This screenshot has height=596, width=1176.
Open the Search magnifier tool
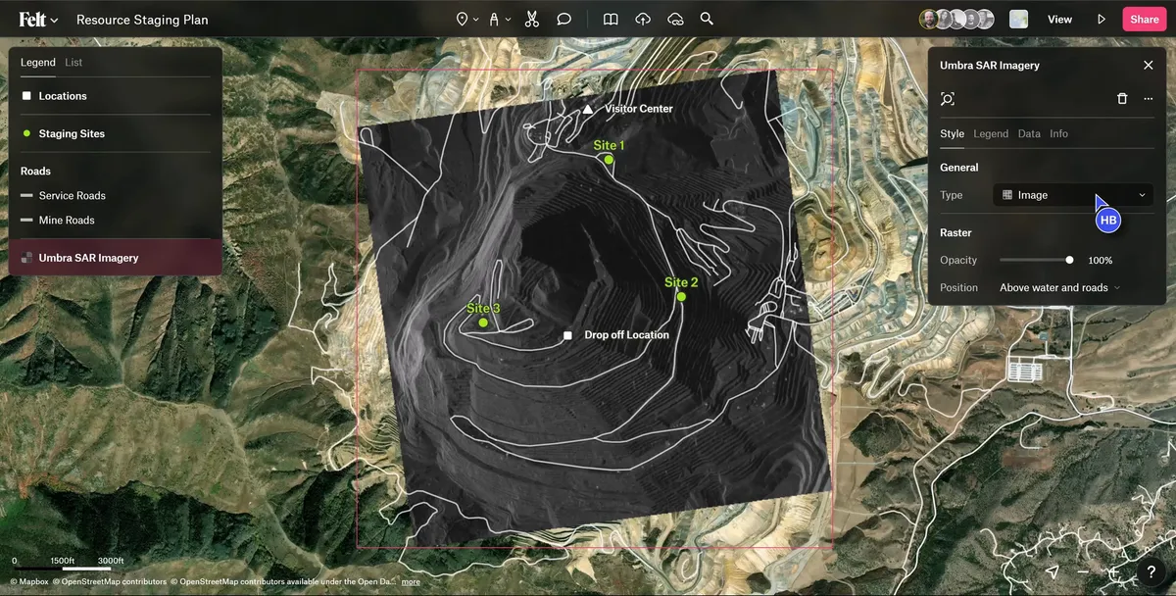pos(707,19)
